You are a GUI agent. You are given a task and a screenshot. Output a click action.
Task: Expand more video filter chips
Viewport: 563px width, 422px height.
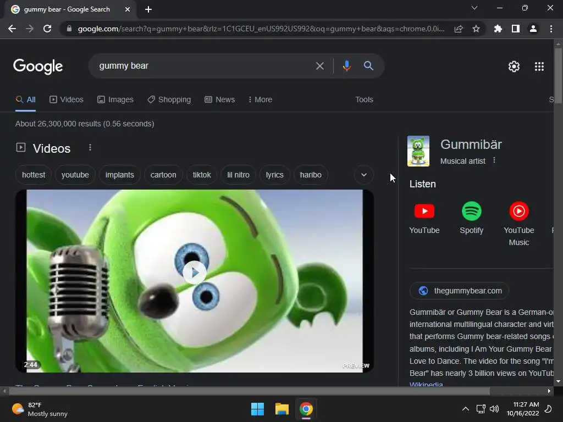click(x=364, y=175)
